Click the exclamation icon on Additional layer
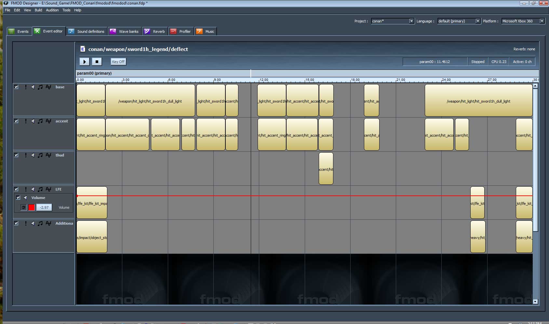Image resolution: width=549 pixels, height=324 pixels. (26, 223)
